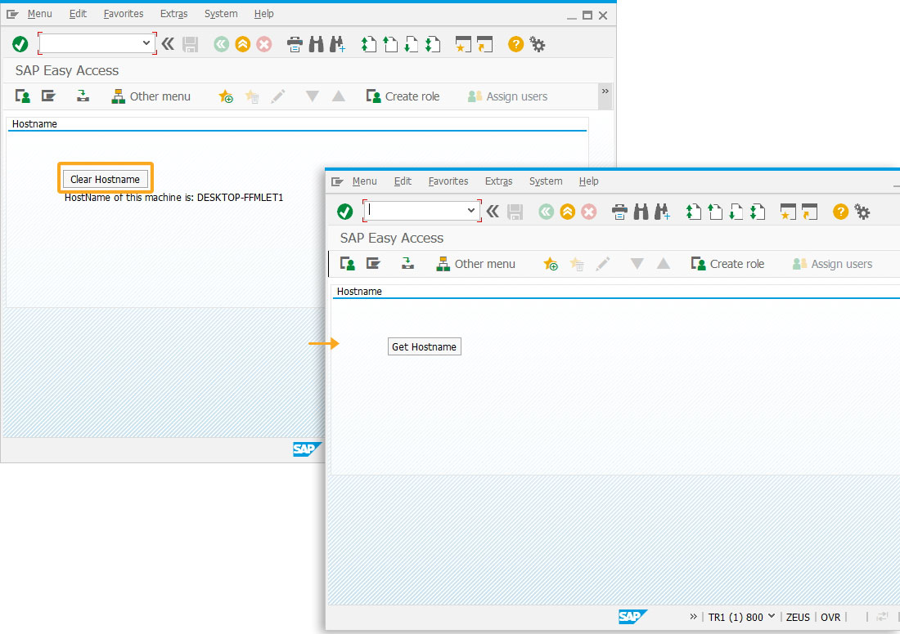Screen dimensions: 900x634
Task: Click Find Next binoculars icon, back window
Action: pyautogui.click(x=337, y=44)
